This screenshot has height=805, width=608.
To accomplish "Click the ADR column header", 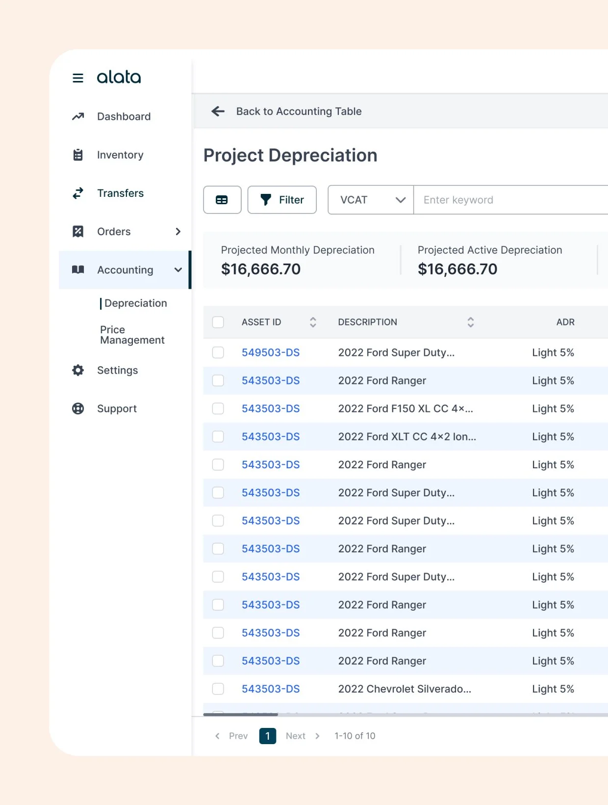I will click(x=565, y=322).
